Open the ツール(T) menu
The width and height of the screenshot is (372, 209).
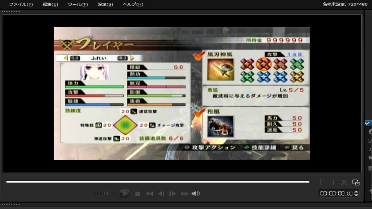pyautogui.click(x=77, y=4)
